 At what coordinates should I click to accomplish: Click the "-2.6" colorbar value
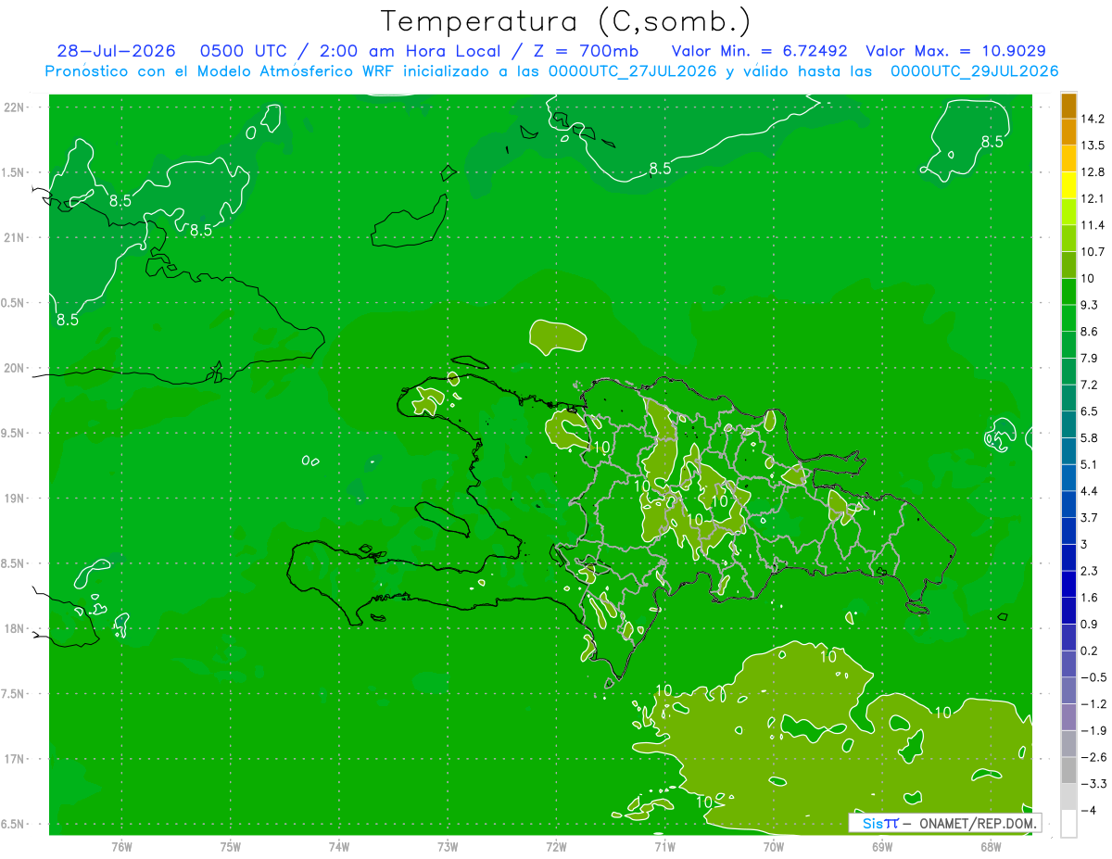(x=1093, y=757)
